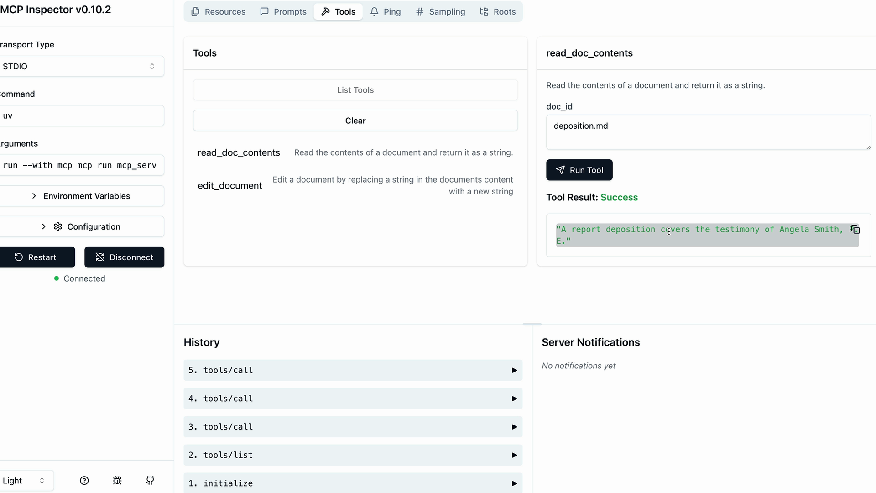Open the Transport Type STDIO dropdown

[81, 66]
